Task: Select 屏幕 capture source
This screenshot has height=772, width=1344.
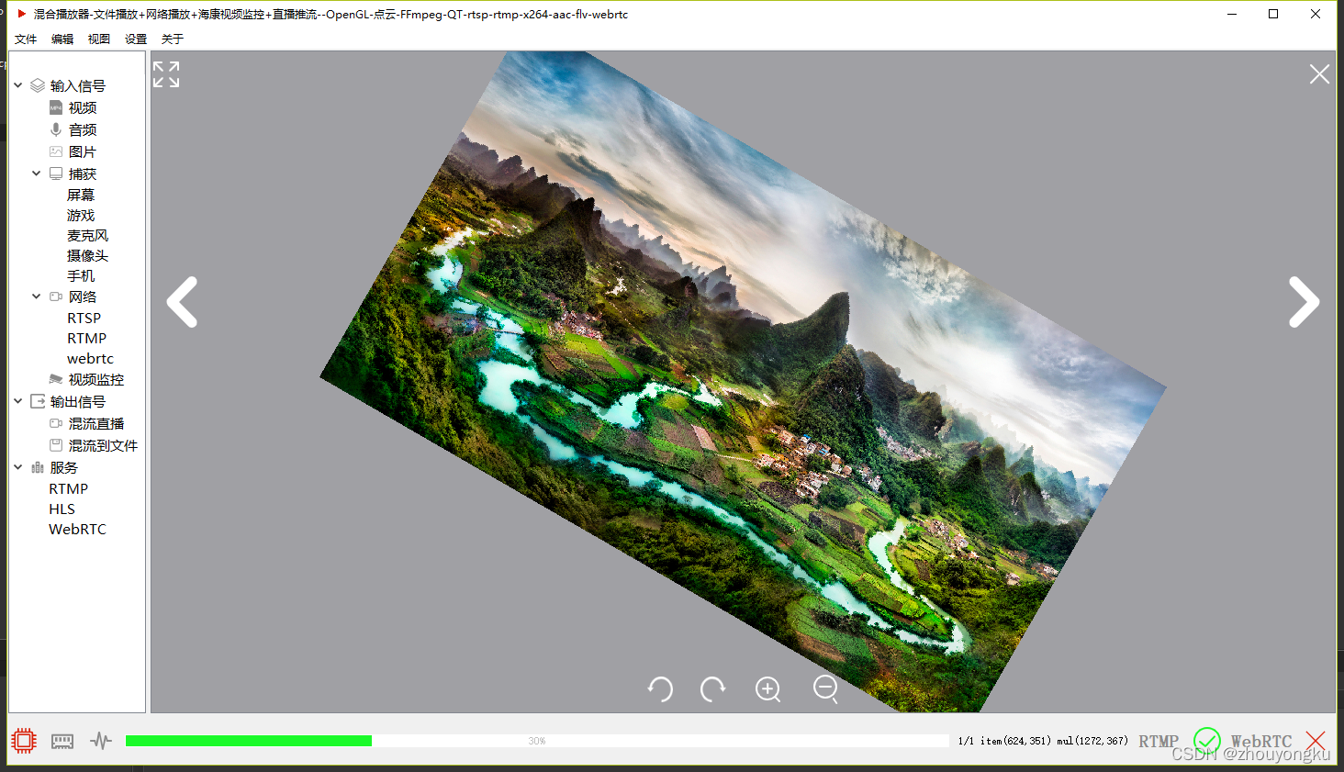Action: (x=81, y=195)
